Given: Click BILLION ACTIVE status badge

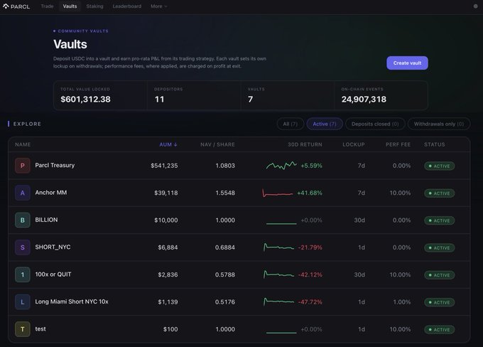Looking at the screenshot, I should [439, 220].
